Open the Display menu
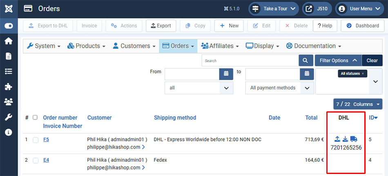Screen dimensions: 388x176 point(262,46)
